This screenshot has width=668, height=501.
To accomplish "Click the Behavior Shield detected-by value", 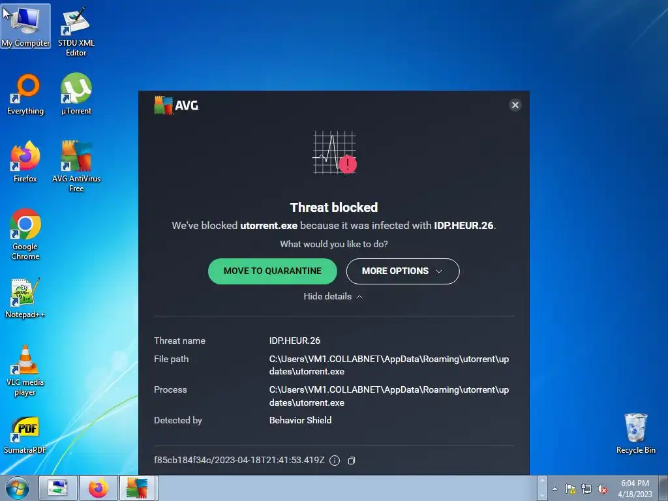I will coord(300,421).
